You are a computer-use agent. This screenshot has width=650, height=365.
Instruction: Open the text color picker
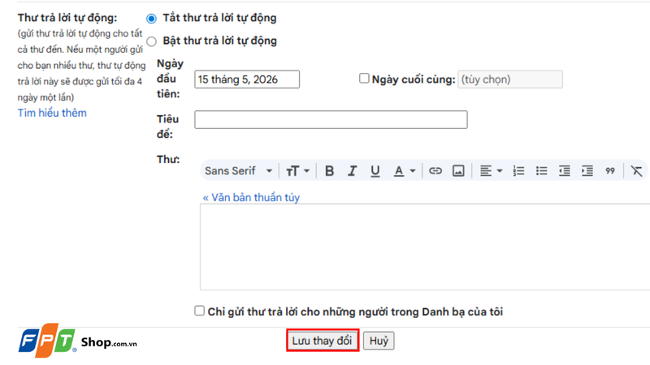[x=404, y=171]
